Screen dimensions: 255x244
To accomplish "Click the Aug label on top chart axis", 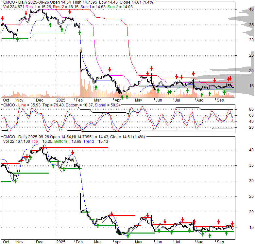I will coord(200,100).
